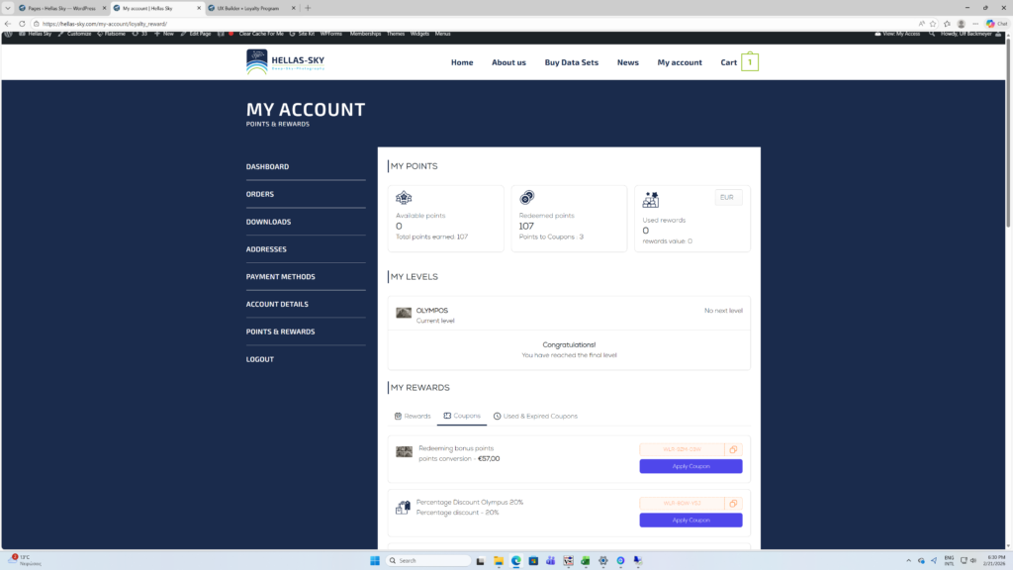Click the WordPress logo in admin bar
This screenshot has height=570, width=1013.
(9, 34)
